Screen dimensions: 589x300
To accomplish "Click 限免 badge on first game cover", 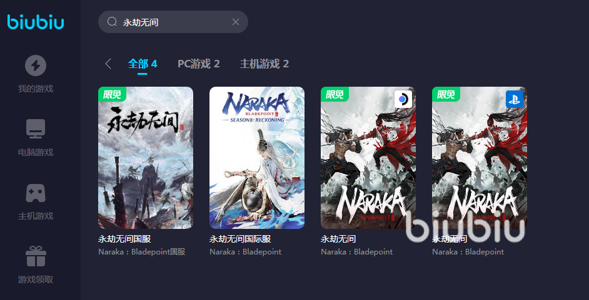I will point(112,94).
